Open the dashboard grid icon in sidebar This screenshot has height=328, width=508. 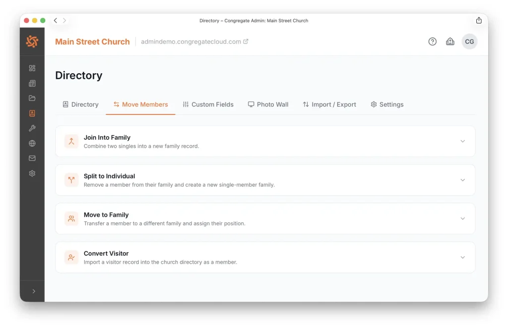pyautogui.click(x=32, y=68)
